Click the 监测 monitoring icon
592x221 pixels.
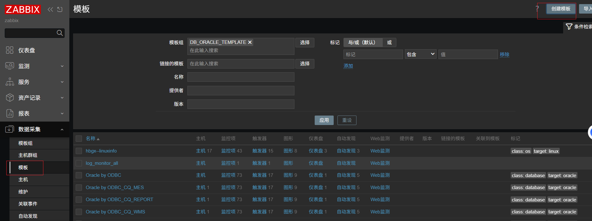[x=10, y=66]
